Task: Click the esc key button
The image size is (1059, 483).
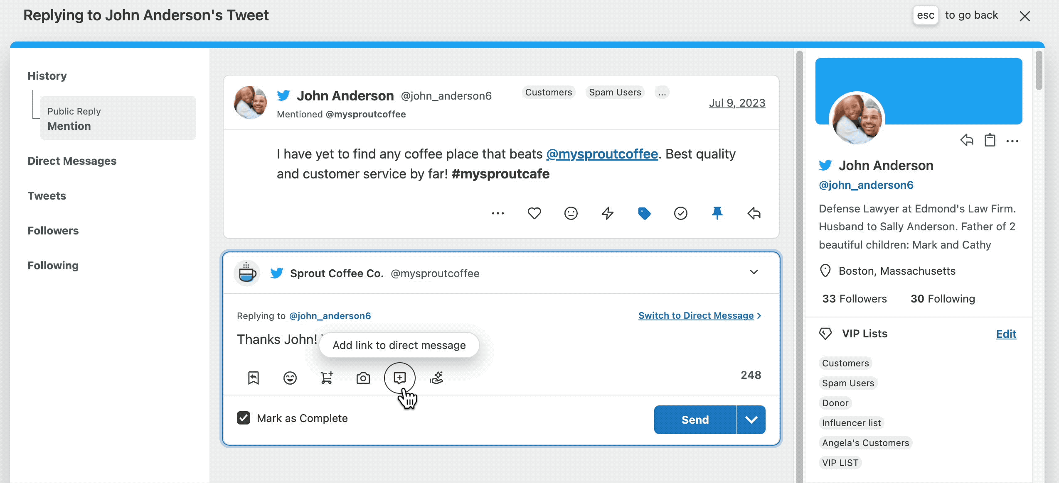Action: pos(926,15)
